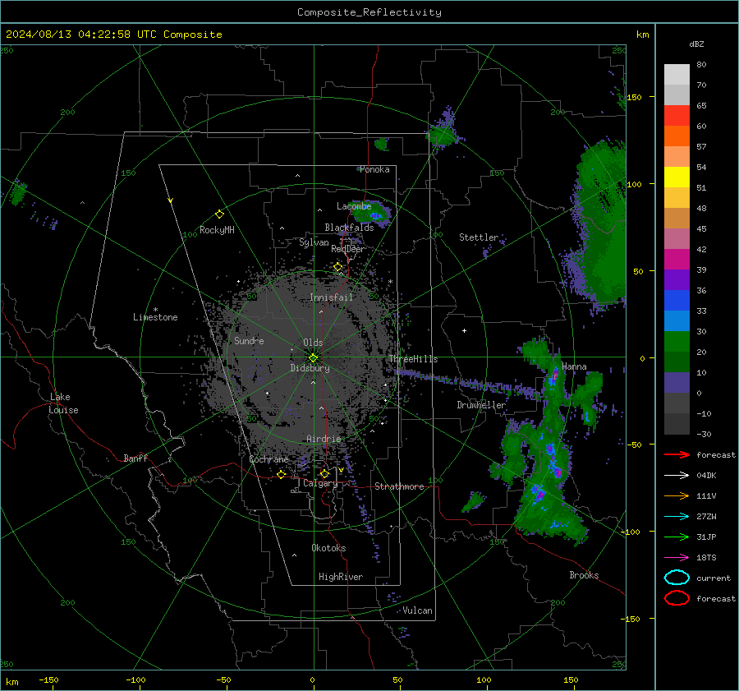Click the ThreeHills town label
The width and height of the screenshot is (739, 691).
coord(413,359)
